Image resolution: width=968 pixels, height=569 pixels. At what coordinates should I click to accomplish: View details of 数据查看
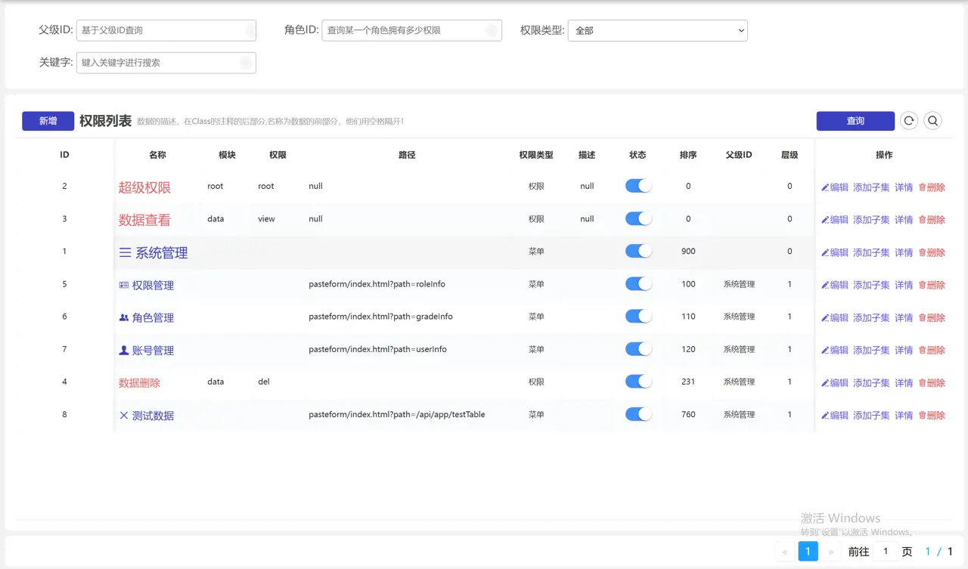(x=904, y=220)
